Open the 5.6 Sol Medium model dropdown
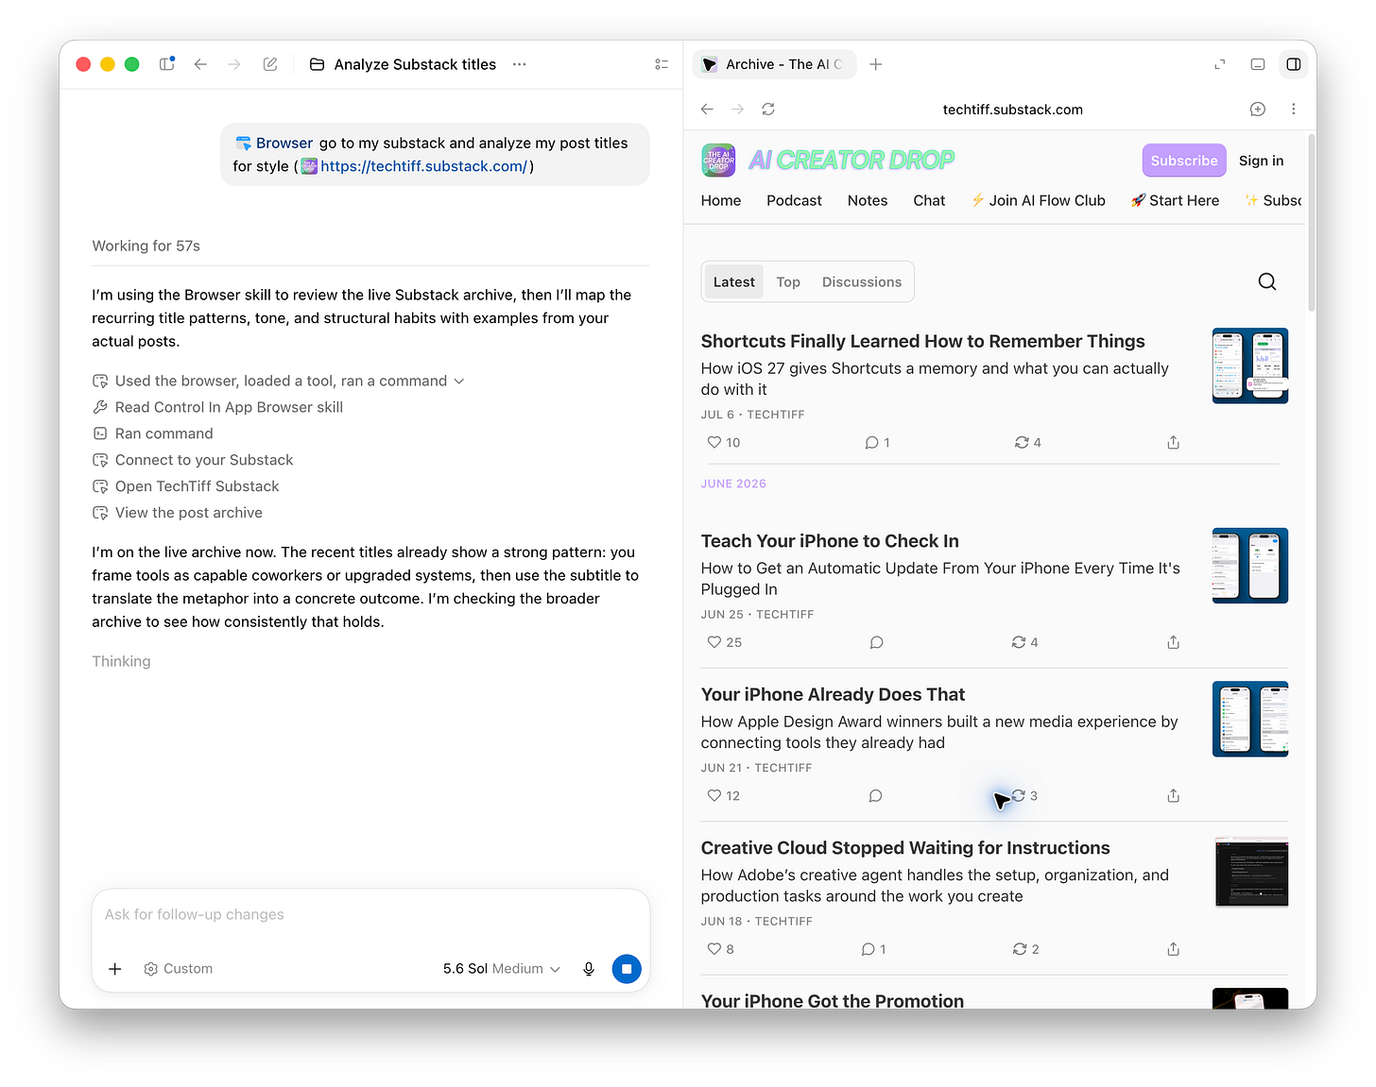Viewport: 1376px width, 1087px height. click(x=502, y=969)
